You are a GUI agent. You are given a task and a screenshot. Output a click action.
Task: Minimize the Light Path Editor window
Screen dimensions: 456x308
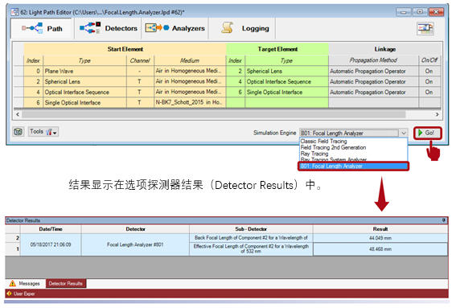[404, 12]
